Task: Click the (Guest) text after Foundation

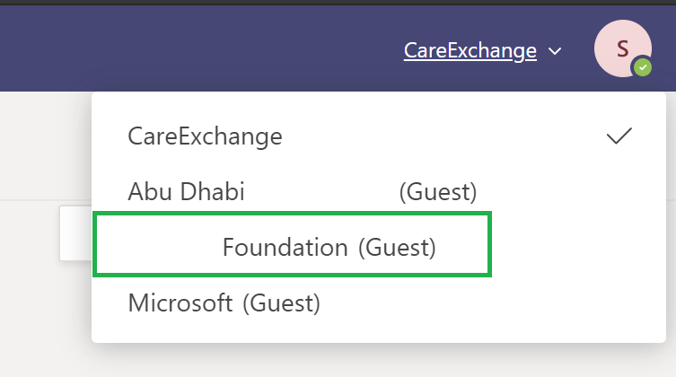Action: click(x=397, y=248)
